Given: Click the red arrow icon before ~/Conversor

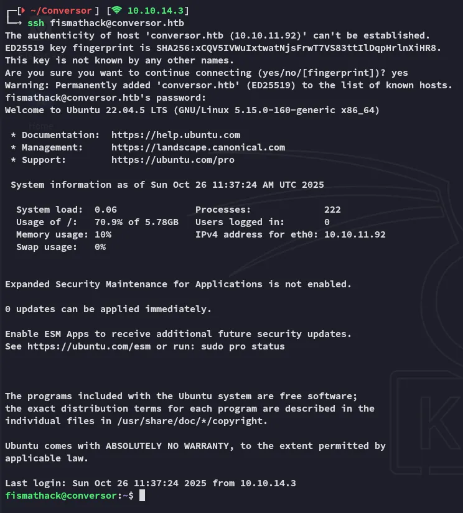Looking at the screenshot, I should tap(22, 11).
